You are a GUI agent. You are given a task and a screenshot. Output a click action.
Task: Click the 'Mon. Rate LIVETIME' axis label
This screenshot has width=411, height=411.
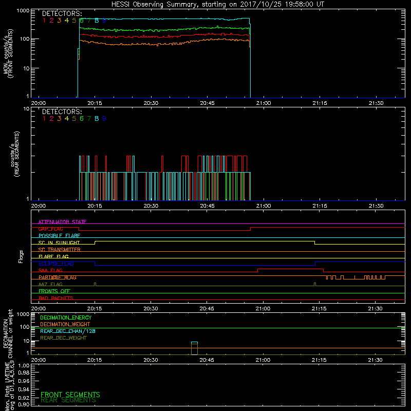pyautogui.click(x=8, y=386)
